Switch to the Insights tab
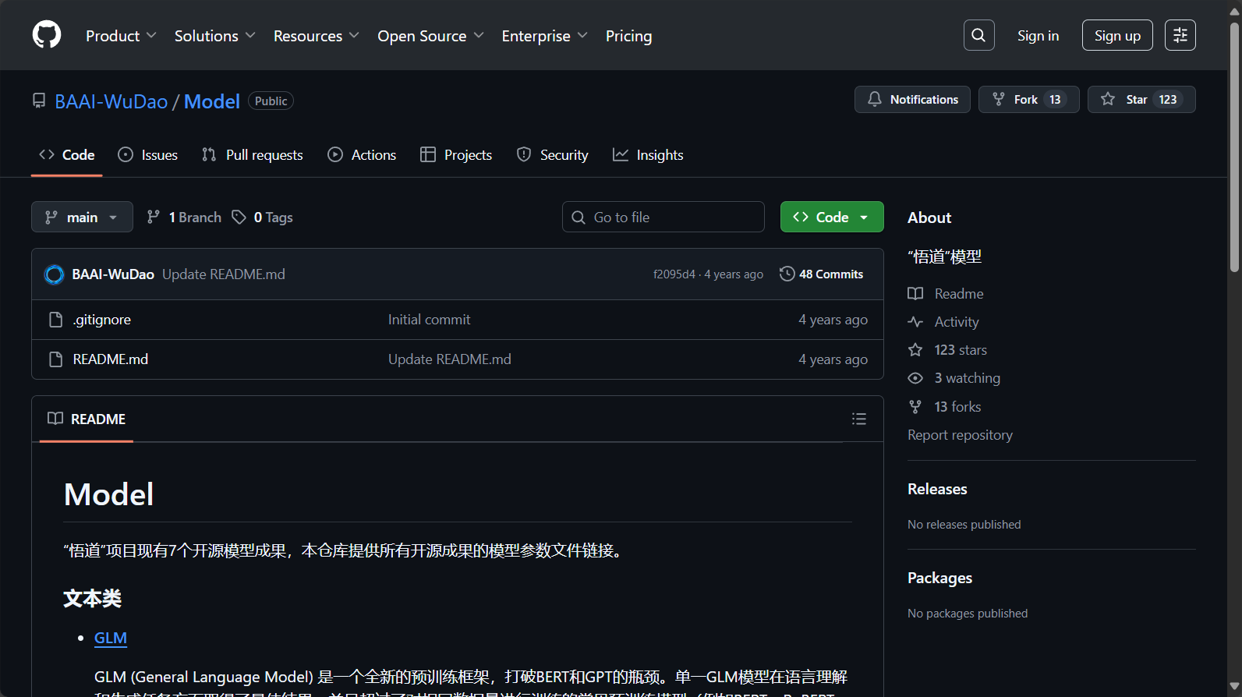The height and width of the screenshot is (697, 1242). click(648, 155)
